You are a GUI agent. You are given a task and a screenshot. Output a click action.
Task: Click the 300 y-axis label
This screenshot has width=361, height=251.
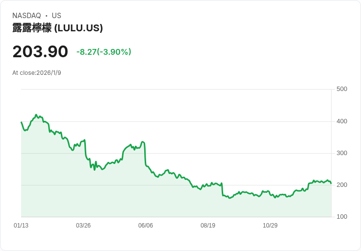[342, 153]
